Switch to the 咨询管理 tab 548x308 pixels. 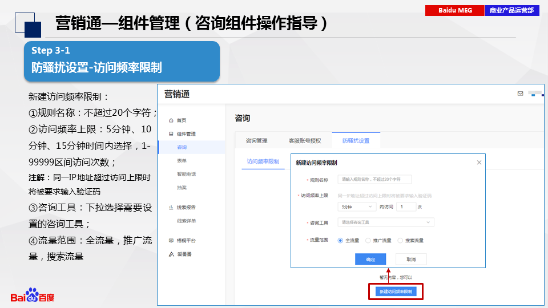[256, 141]
